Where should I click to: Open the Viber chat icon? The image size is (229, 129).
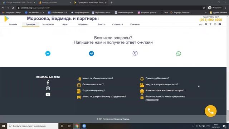point(135,53)
